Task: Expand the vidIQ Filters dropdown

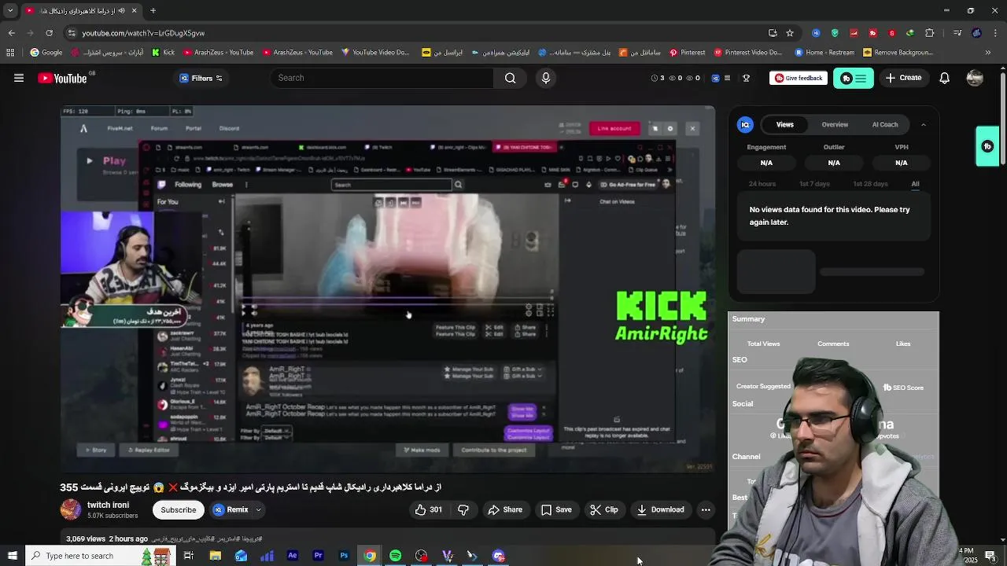Action: pyautogui.click(x=201, y=78)
